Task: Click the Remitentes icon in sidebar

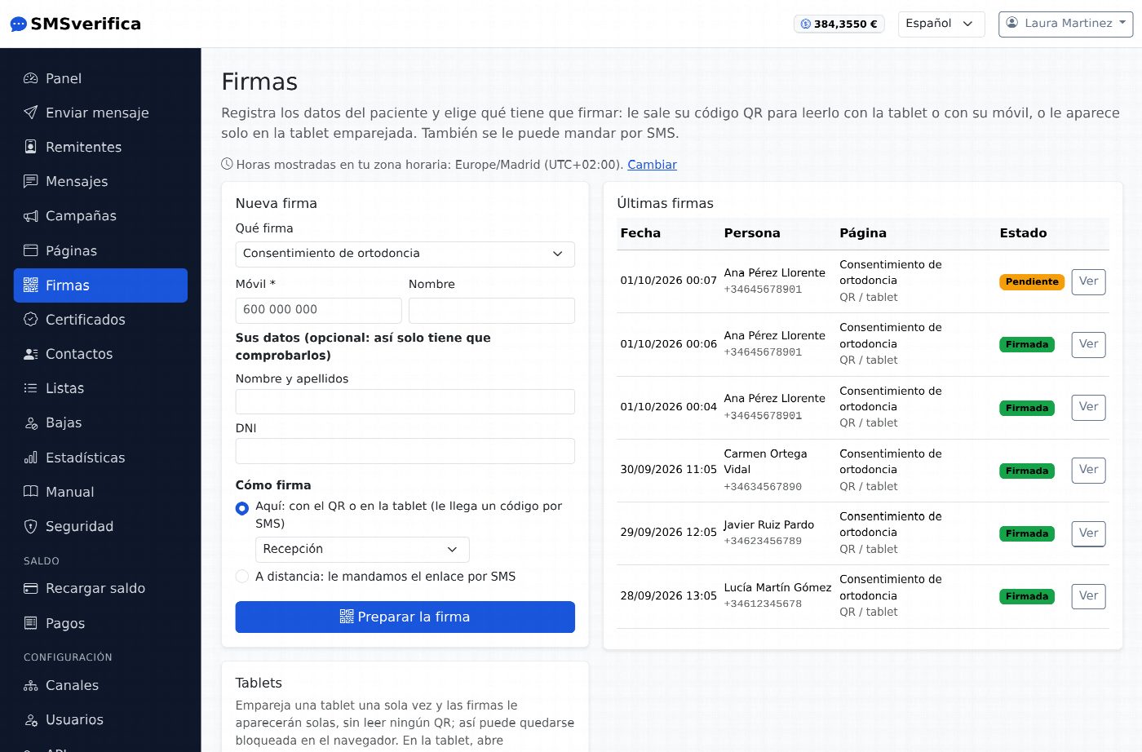Action: point(31,147)
